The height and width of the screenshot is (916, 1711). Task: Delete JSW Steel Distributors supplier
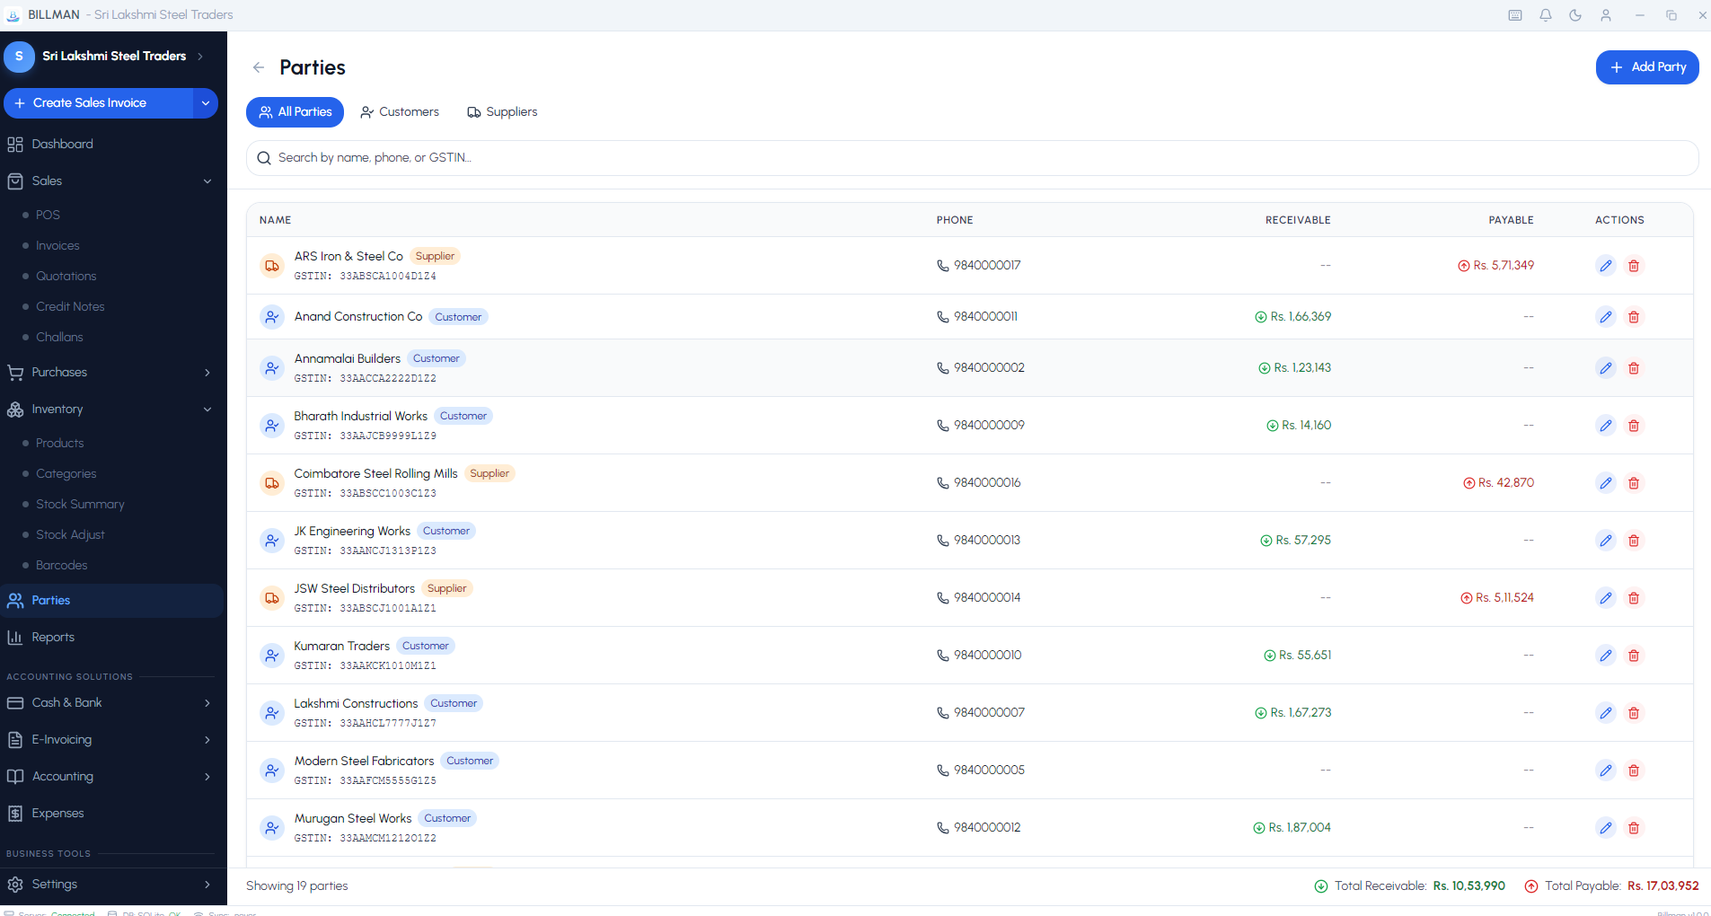click(1634, 598)
